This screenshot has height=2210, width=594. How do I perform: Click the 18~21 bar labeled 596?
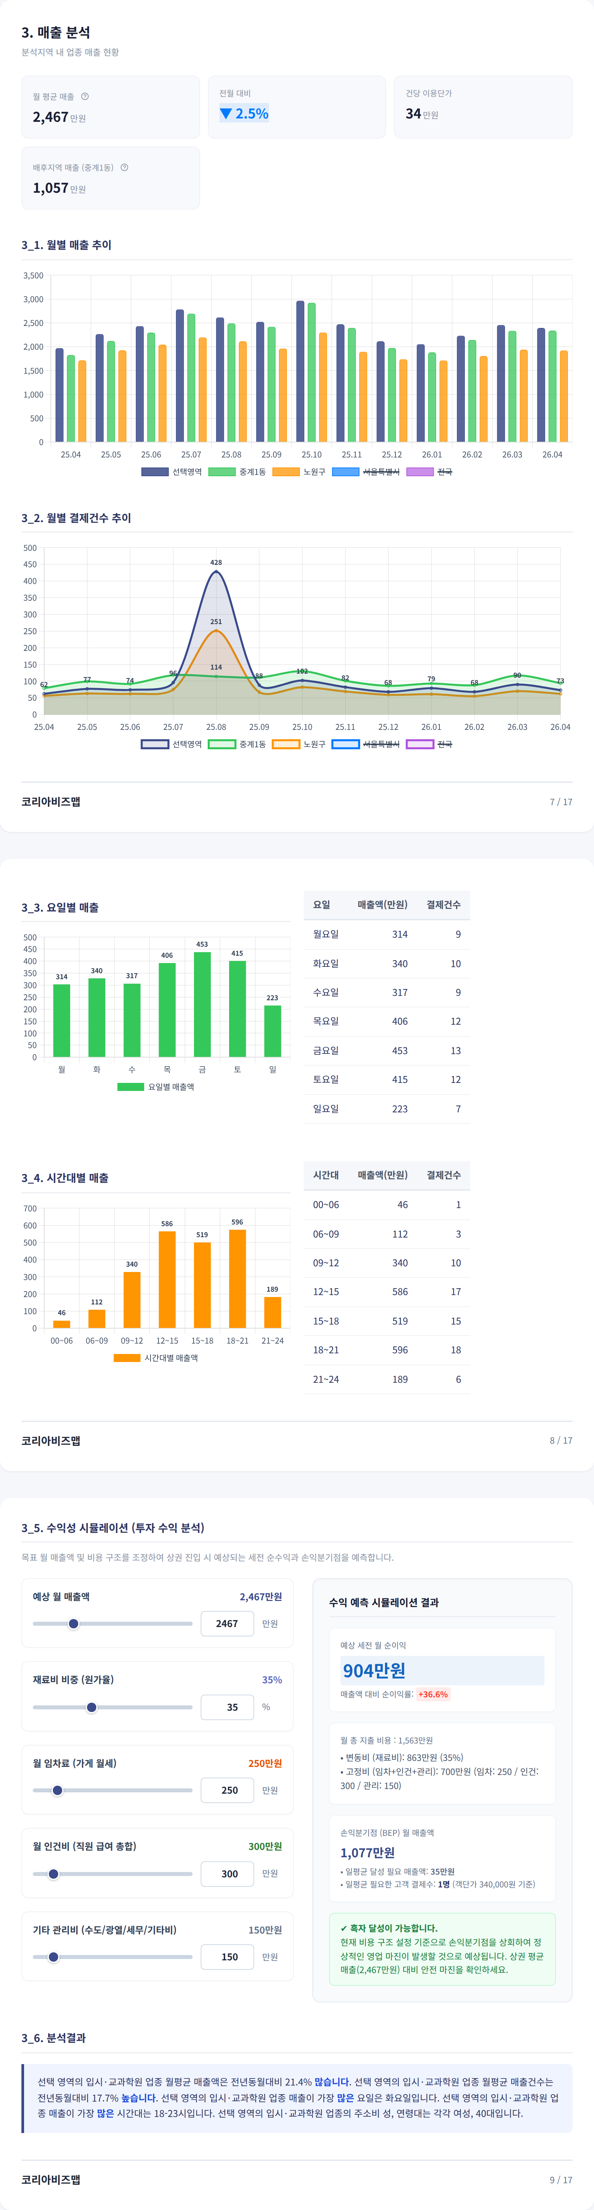pyautogui.click(x=237, y=1278)
